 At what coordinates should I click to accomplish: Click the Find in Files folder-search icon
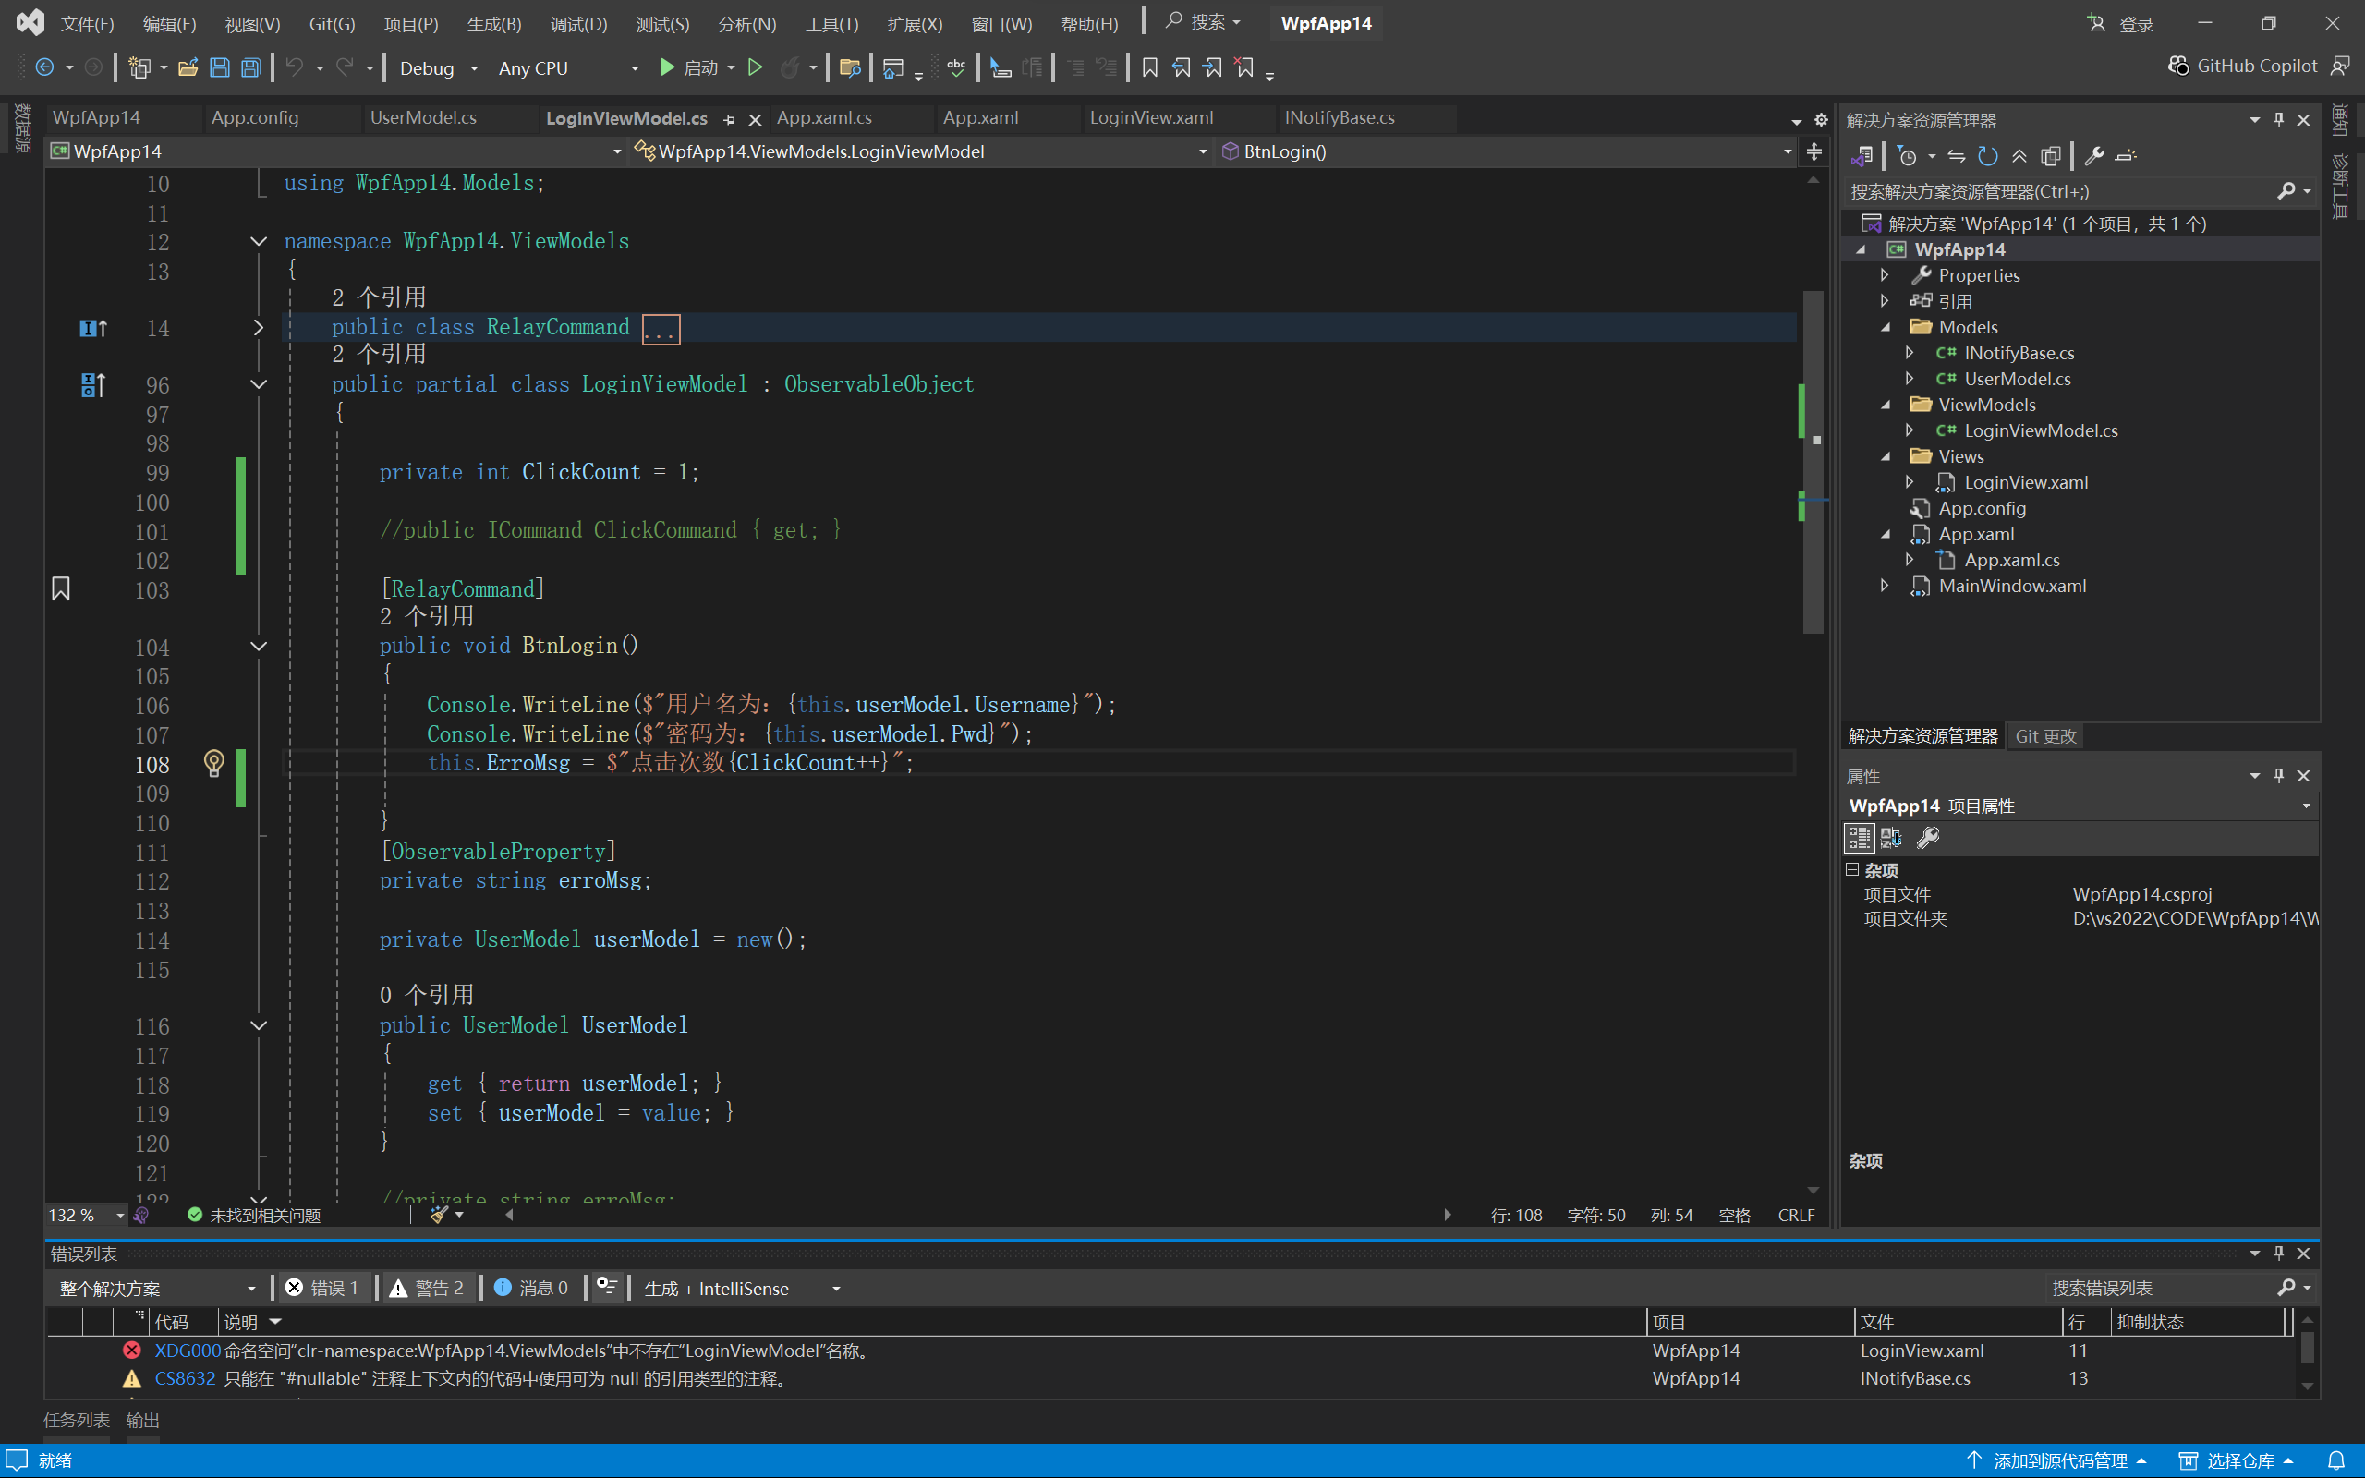[x=850, y=67]
